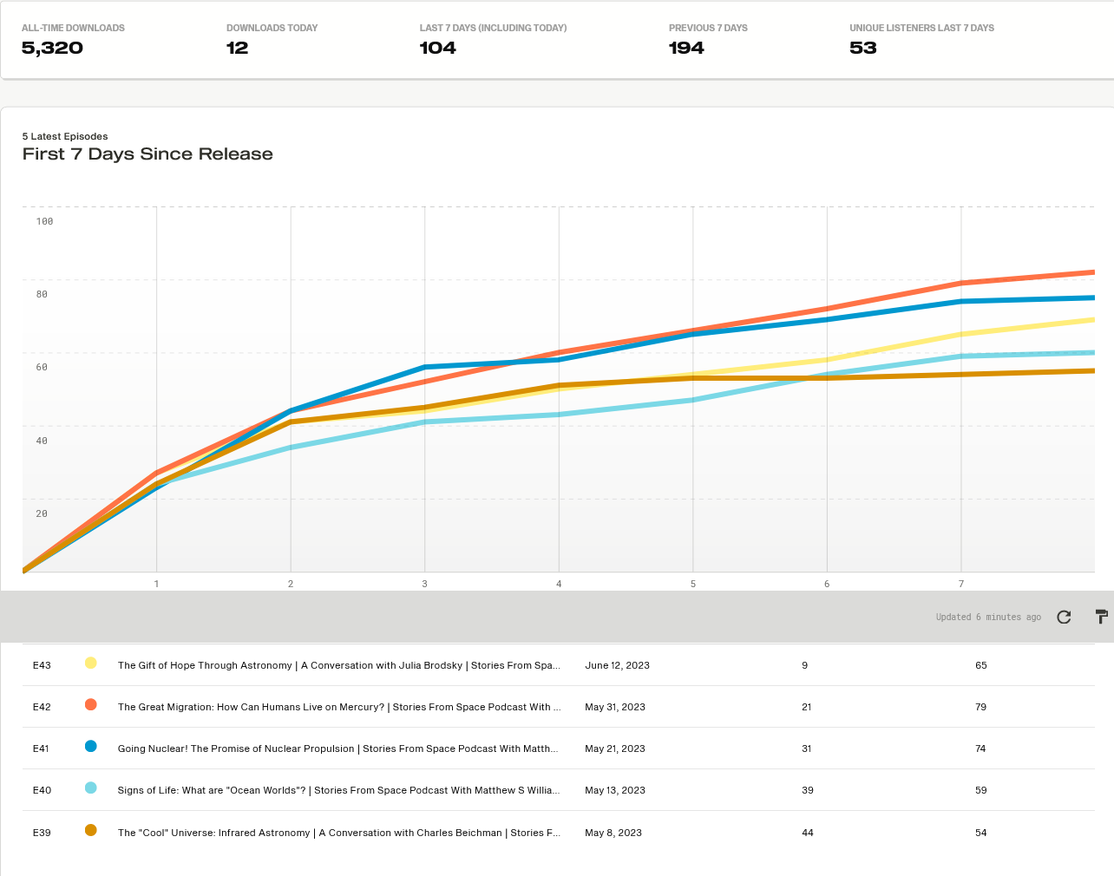This screenshot has height=876, width=1114.
Task: Click the yellow dot for episode E43
Action: (91, 664)
